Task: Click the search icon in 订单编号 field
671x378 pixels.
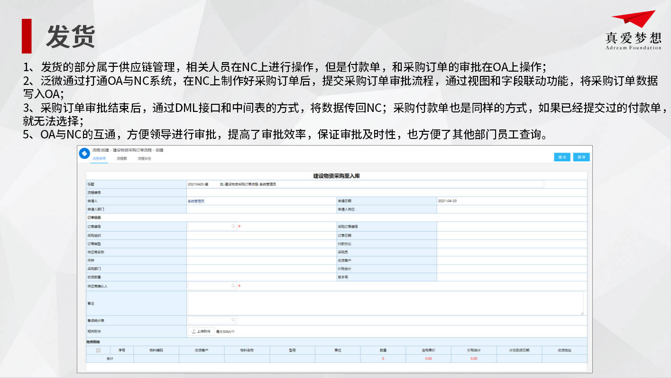Action: tap(233, 227)
